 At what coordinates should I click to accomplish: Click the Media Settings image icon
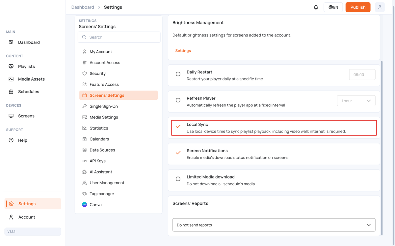click(85, 117)
